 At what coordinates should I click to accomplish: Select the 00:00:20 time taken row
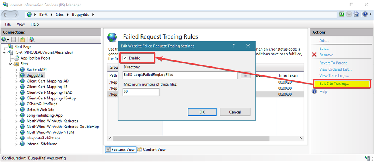pos(285,82)
